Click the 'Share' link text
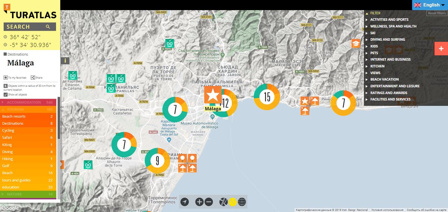The image size is (448, 212). pos(39,78)
